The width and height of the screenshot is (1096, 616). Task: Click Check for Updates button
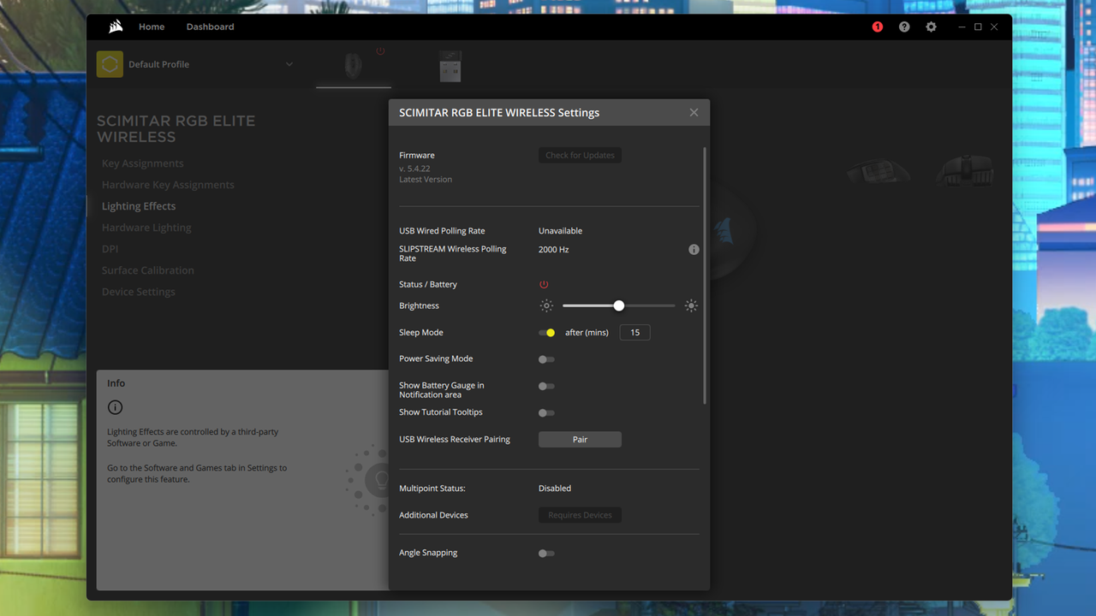pyautogui.click(x=580, y=156)
